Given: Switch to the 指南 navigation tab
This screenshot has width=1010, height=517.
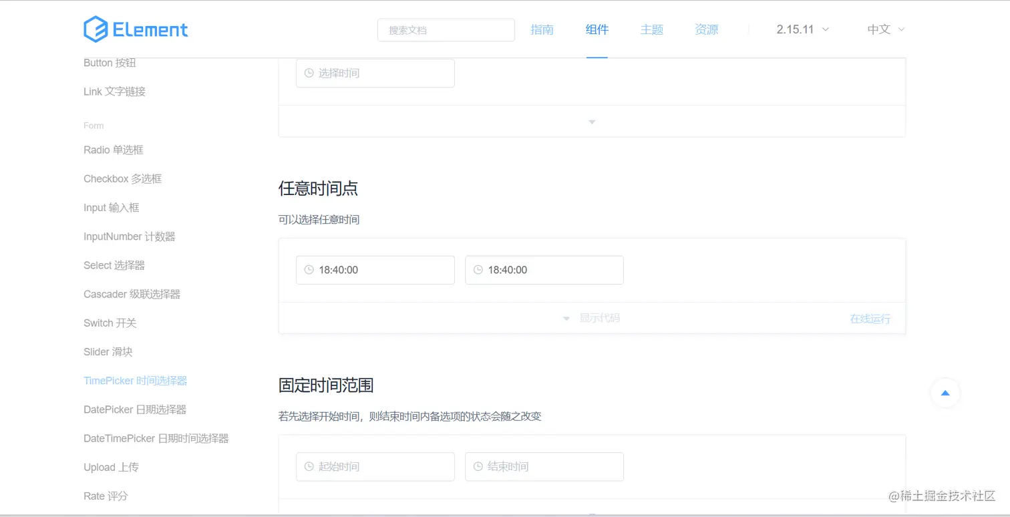Looking at the screenshot, I should tap(542, 29).
